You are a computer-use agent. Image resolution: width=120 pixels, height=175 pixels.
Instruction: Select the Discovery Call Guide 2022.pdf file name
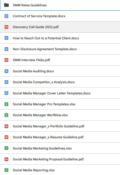tap(36, 27)
